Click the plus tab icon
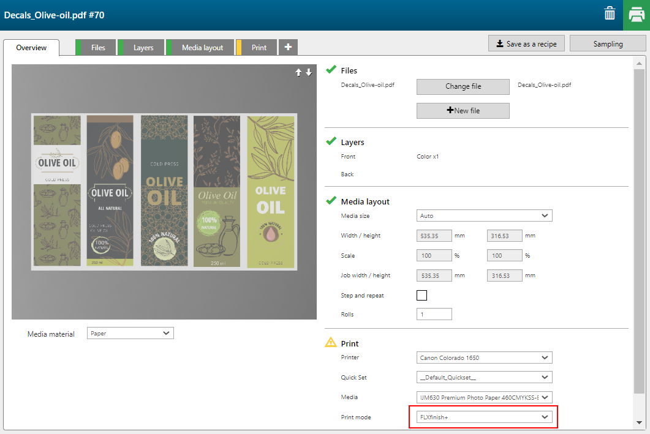This screenshot has height=434, width=650. (288, 47)
